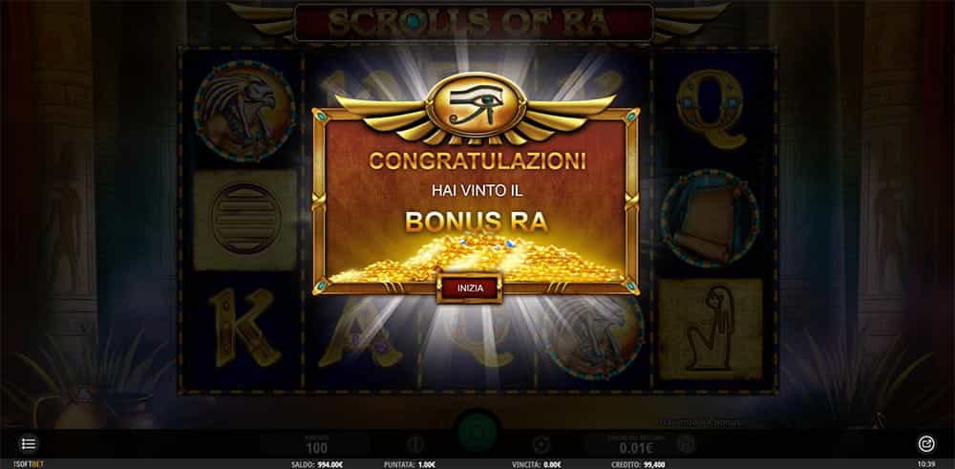
Task: Click the dimmed green spin button
Action: pyautogui.click(x=479, y=432)
